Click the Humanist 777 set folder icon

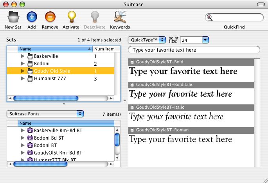click(30, 79)
